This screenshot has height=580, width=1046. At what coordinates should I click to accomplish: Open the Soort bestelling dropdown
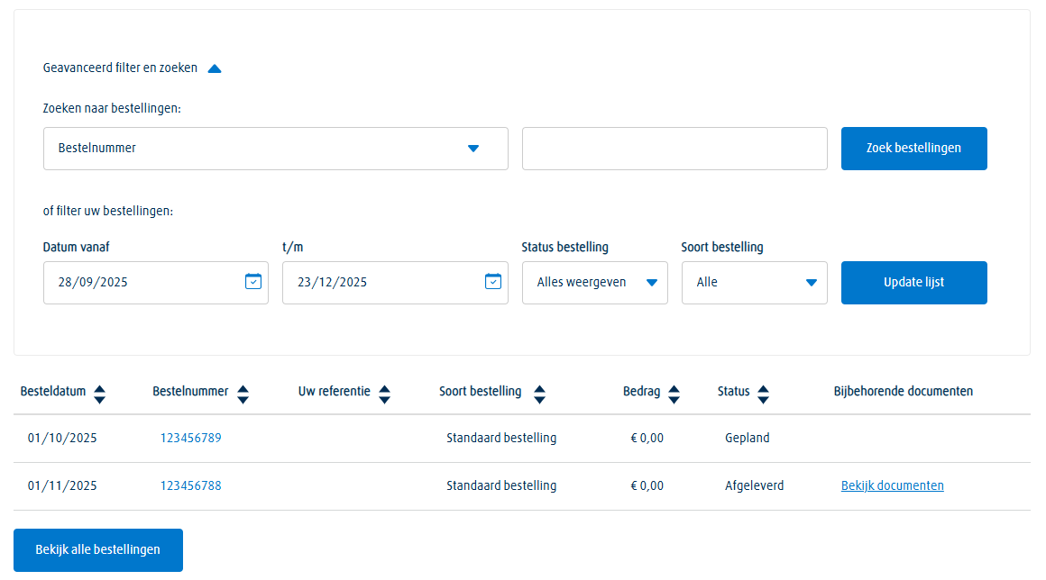click(754, 283)
